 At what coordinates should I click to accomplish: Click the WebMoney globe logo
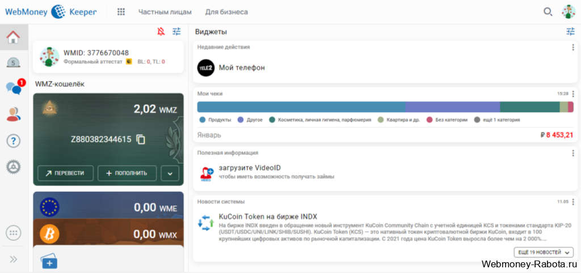pos(58,12)
